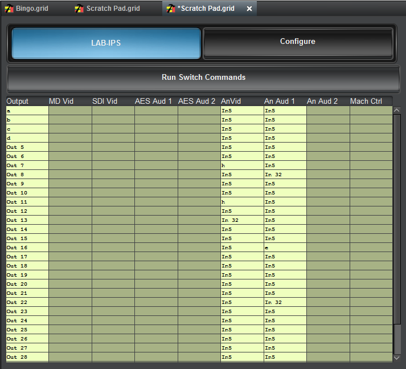The width and height of the screenshot is (406, 369).
Task: Click An Aud 1 'e' cell for Out 16
Action: coord(285,248)
